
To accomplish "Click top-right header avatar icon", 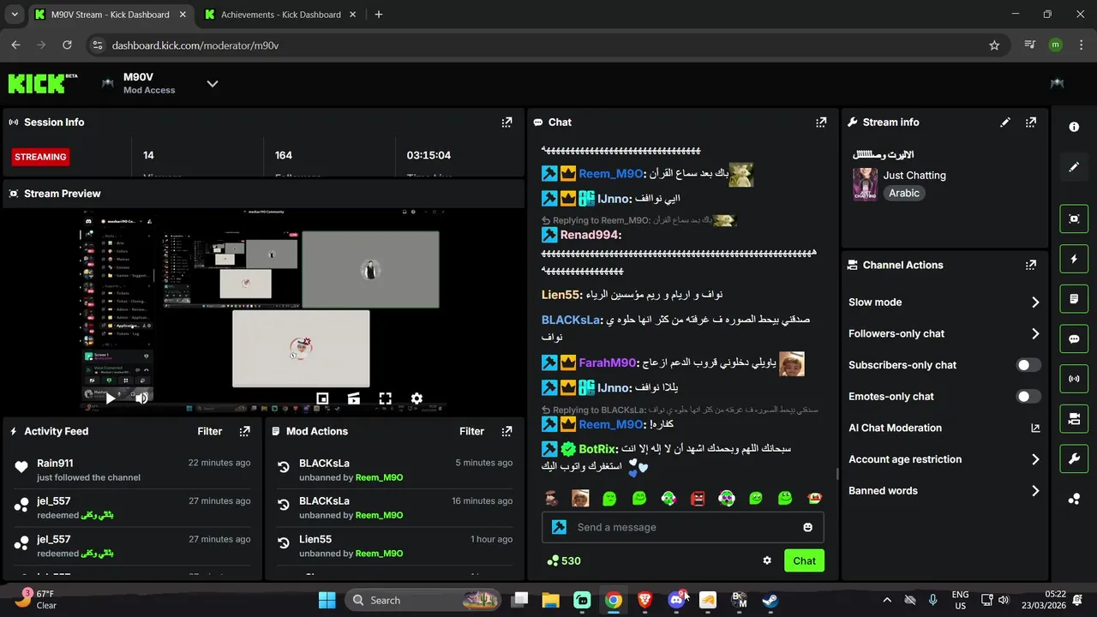I will [x=1057, y=83].
